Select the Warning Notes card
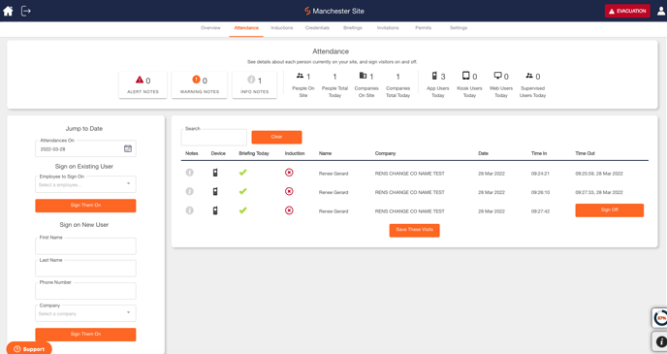The image size is (667, 354). click(200, 84)
